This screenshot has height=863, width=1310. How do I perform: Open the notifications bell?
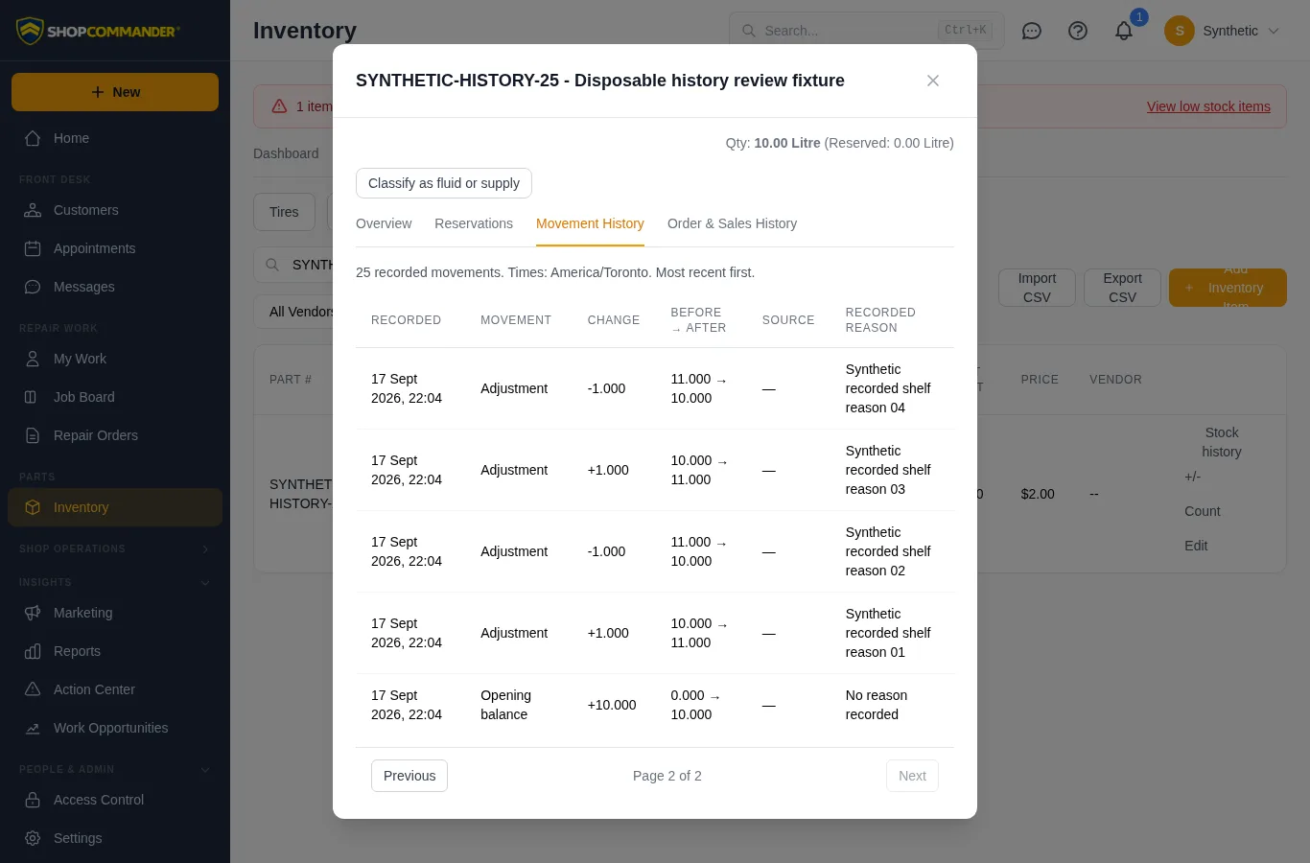pos(1124,31)
